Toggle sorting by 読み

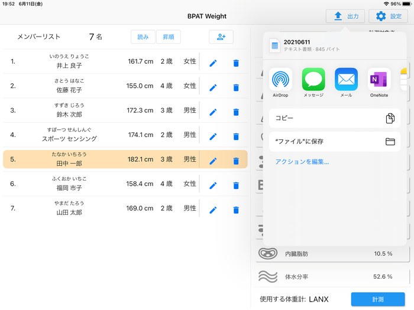click(x=143, y=37)
